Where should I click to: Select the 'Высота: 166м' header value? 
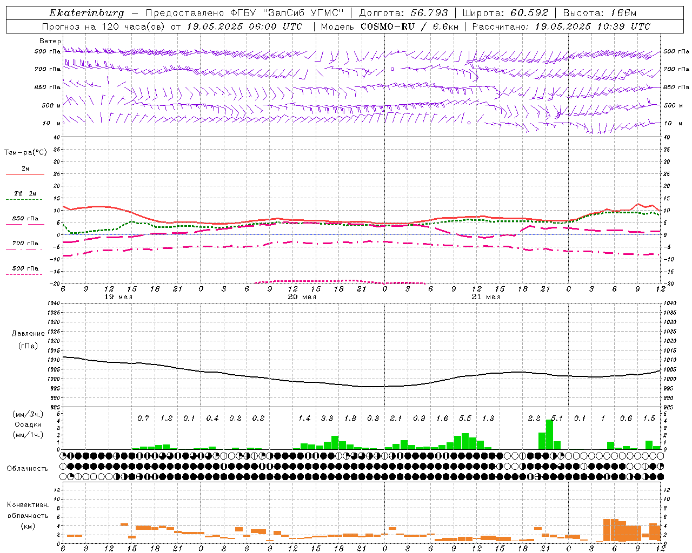(600, 13)
